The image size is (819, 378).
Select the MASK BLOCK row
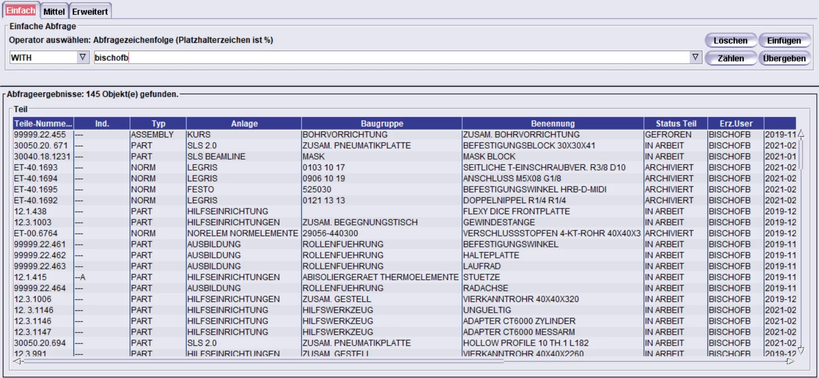click(x=489, y=156)
